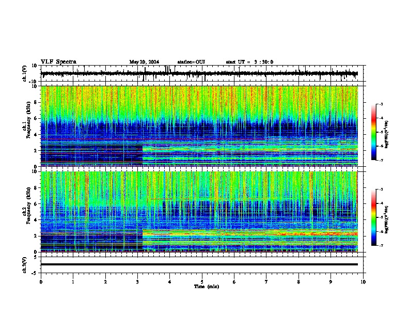Click the "-3" label on ch.1 color scale
Viewport: 409px width, 316px height.
click(381, 104)
